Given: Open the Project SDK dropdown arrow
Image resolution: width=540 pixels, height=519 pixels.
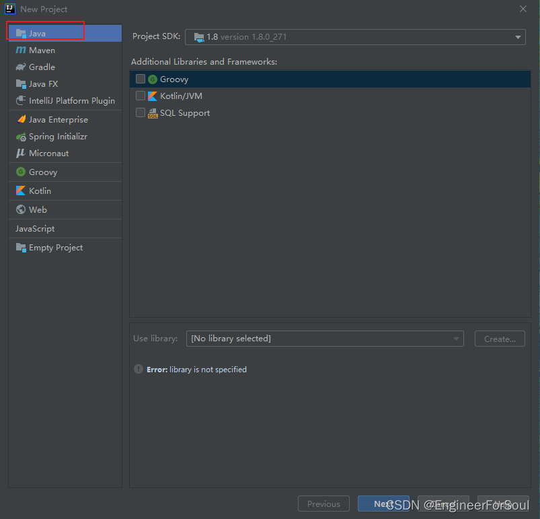Looking at the screenshot, I should [x=518, y=37].
